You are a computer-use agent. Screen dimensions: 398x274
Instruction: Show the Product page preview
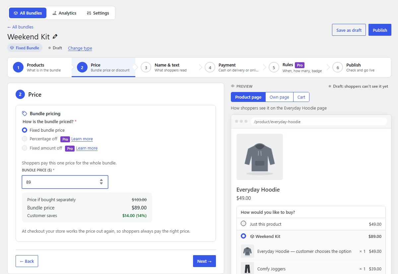pos(248,97)
